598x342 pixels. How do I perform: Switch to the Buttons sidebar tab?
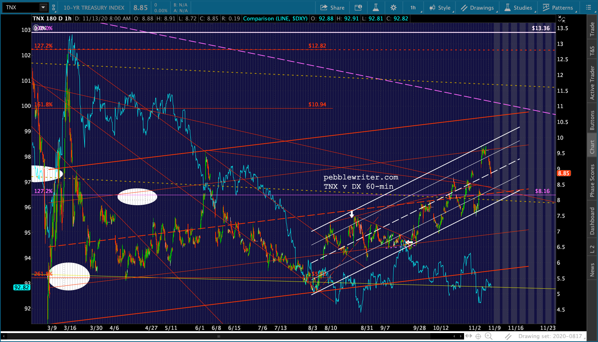click(592, 120)
